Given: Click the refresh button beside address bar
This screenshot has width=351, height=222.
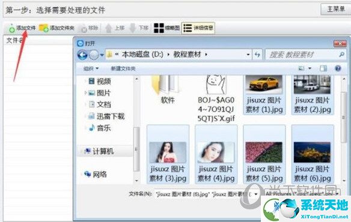Looking at the screenshot, I should pyautogui.click(x=257, y=55).
